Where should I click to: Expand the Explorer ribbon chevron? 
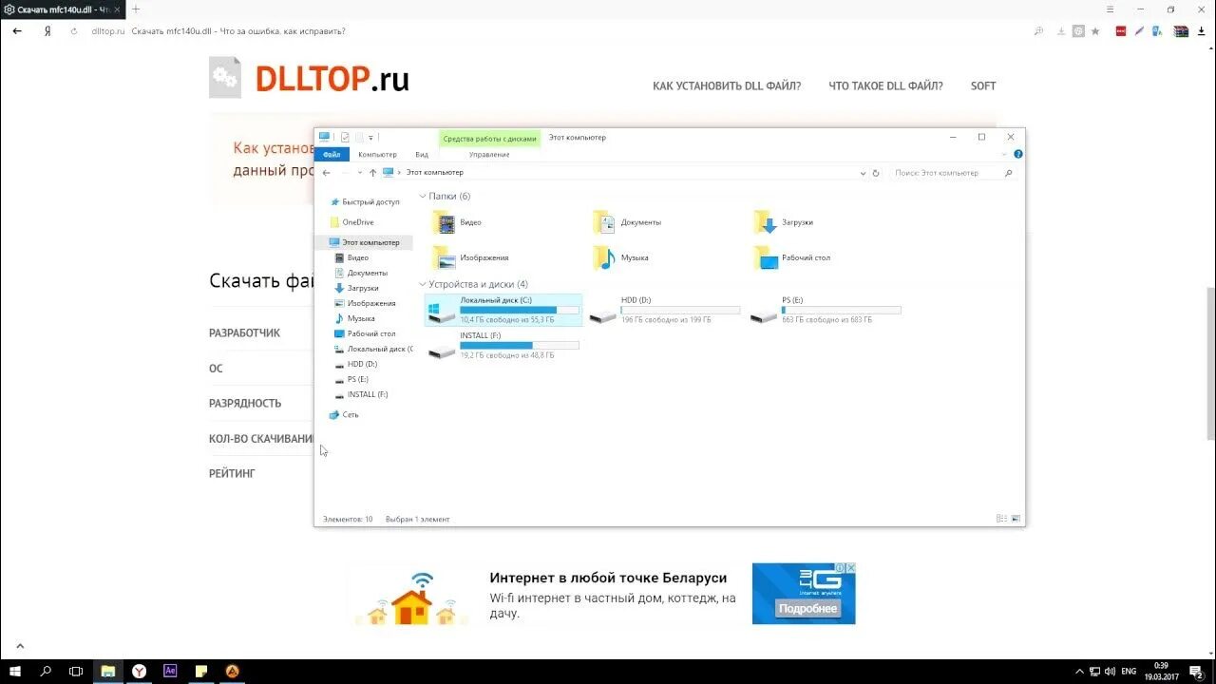[1005, 154]
